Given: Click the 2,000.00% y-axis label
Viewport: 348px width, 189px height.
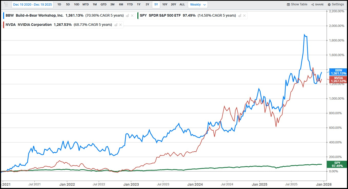Looking at the screenshot, I should [x=337, y=26].
